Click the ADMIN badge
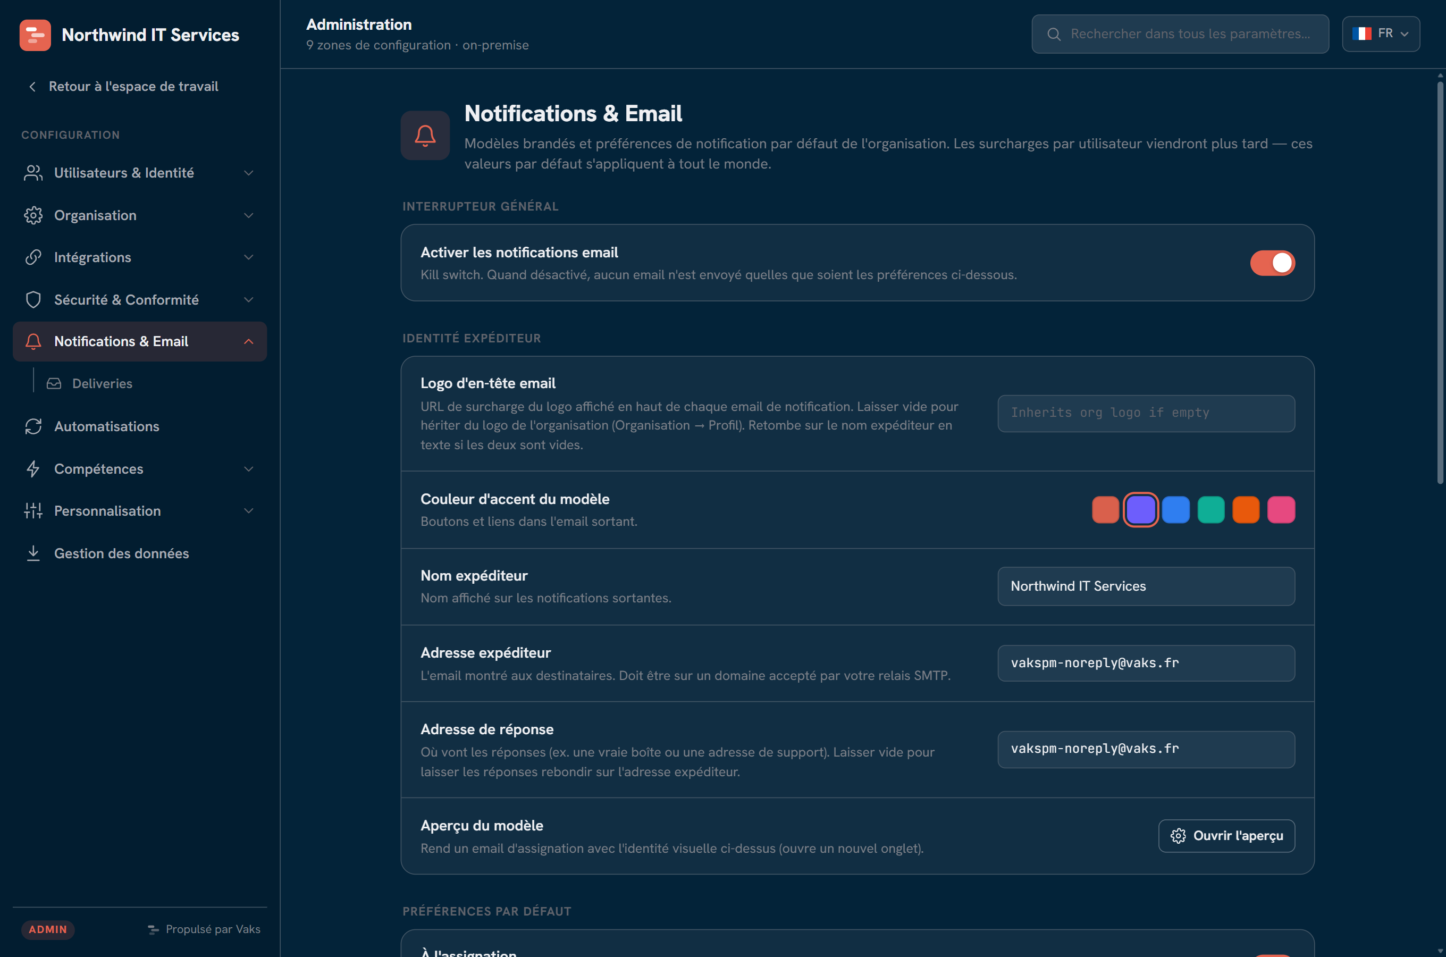This screenshot has width=1446, height=957. [x=48, y=929]
